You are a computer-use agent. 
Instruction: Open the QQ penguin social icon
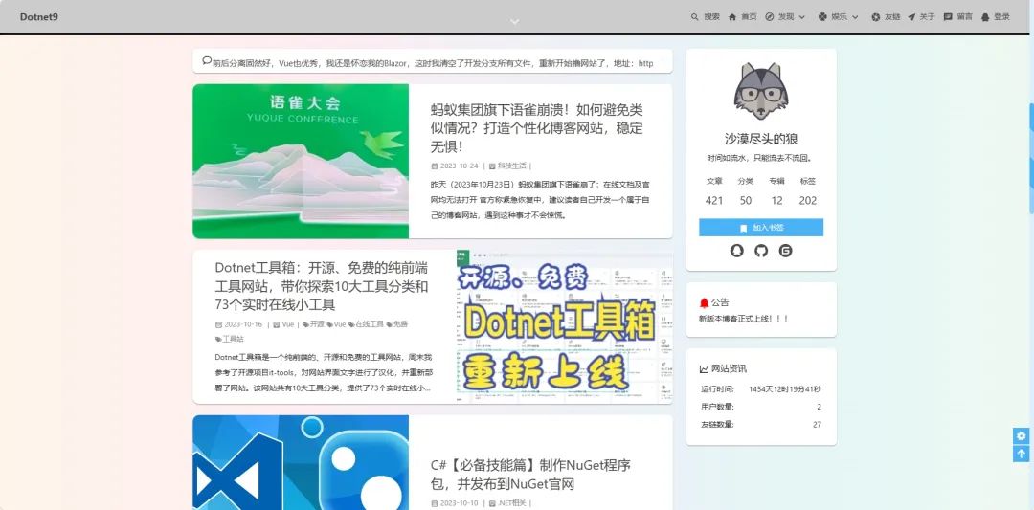[x=737, y=251]
